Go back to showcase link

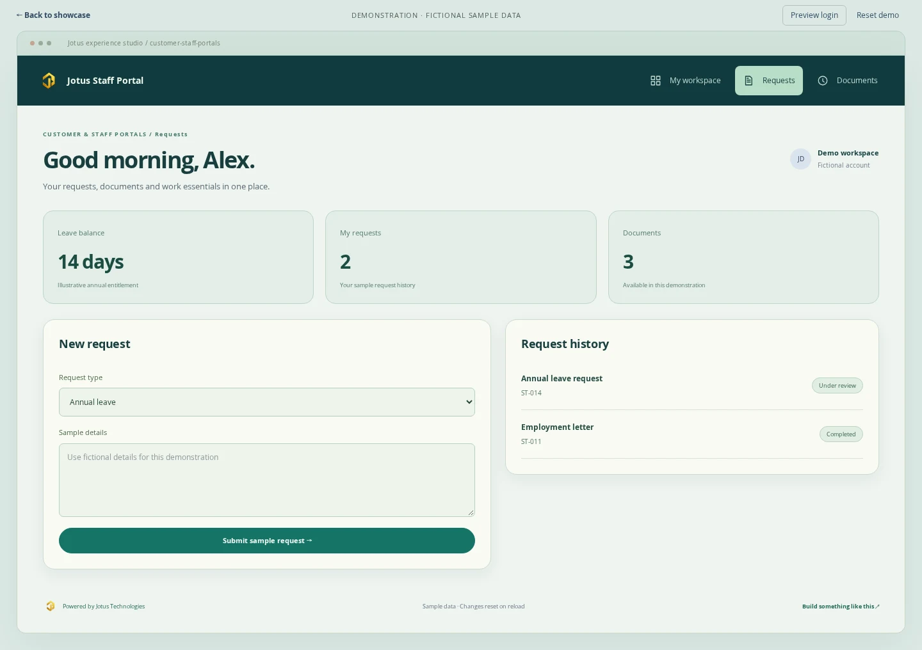pyautogui.click(x=53, y=15)
